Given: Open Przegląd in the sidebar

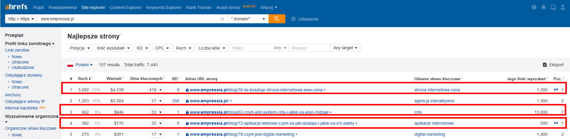Looking at the screenshot, I should pos(14,35).
